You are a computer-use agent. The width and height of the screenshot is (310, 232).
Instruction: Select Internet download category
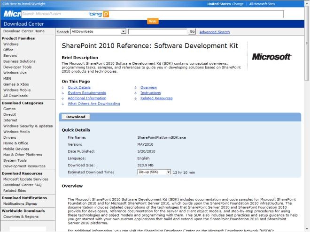pos(10,120)
